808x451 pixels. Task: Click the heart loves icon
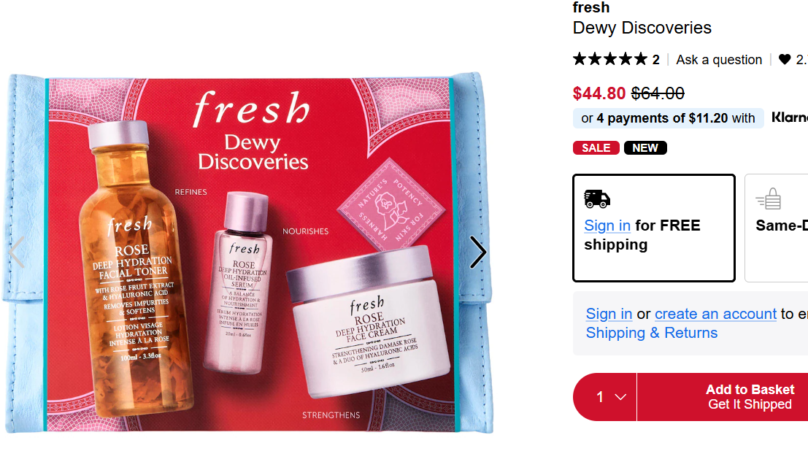coord(785,60)
